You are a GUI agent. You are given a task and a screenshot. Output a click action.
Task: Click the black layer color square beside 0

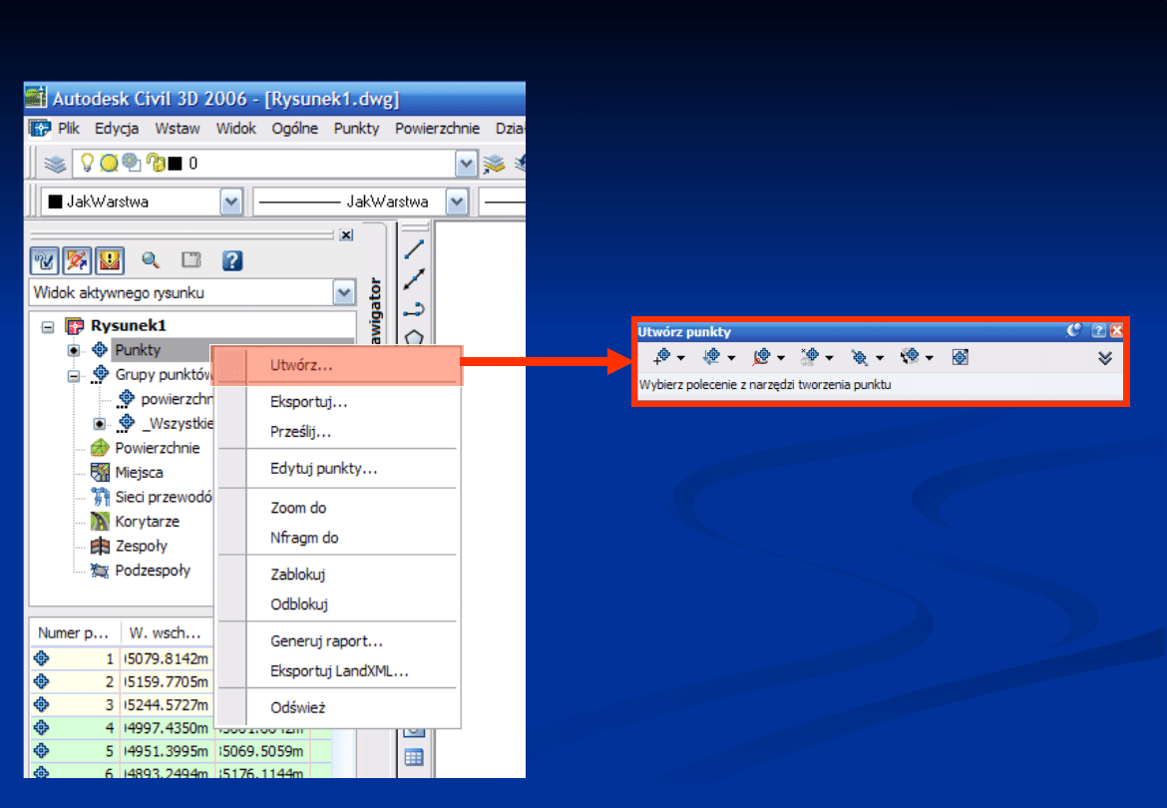[x=176, y=164]
